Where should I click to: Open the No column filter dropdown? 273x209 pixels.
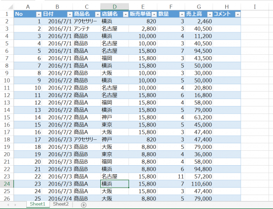(x=39, y=14)
